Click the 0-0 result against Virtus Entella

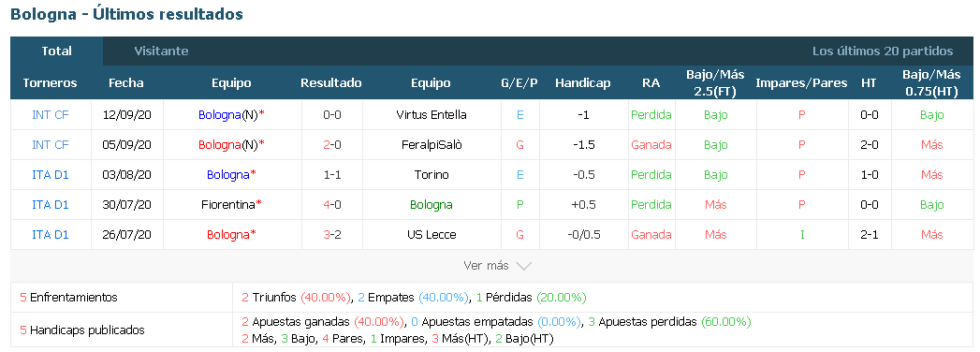click(x=331, y=115)
